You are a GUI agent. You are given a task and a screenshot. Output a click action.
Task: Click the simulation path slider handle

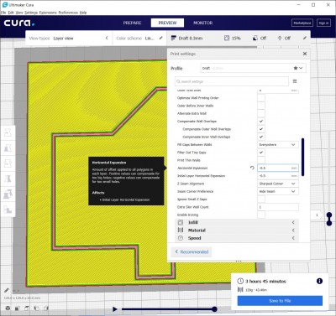coord(214,309)
